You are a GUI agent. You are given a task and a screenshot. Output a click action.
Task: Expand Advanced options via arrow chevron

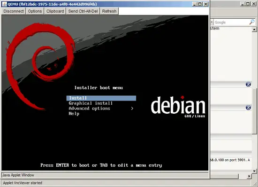132,109
